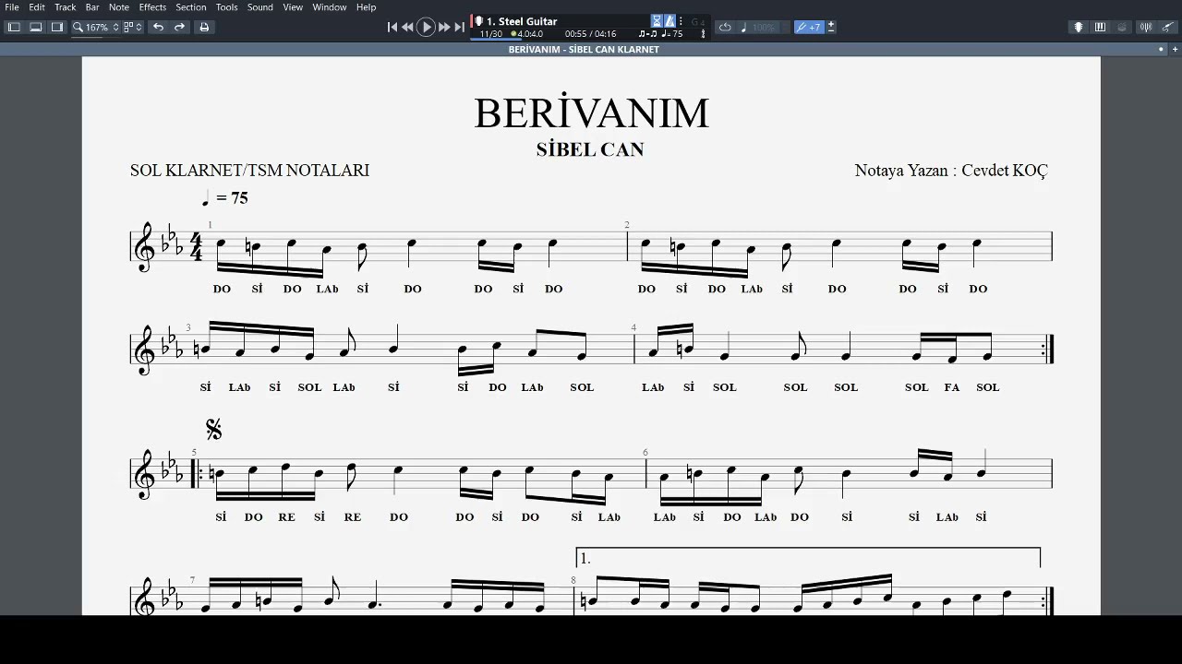Redo the last undone action
This screenshot has width=1182, height=664.
[x=180, y=28]
